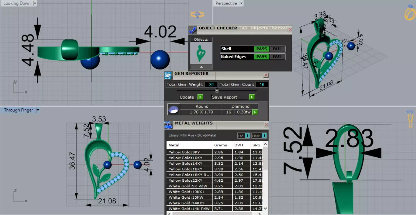Select the Yellow Gold:9KY row

pos(215,152)
